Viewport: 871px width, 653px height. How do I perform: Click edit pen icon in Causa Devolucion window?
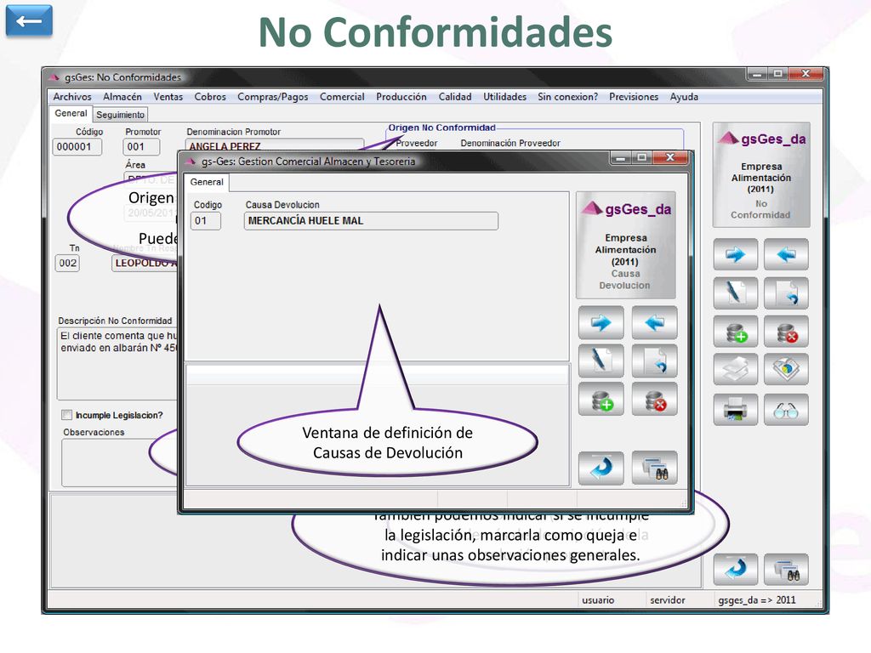coord(601,361)
